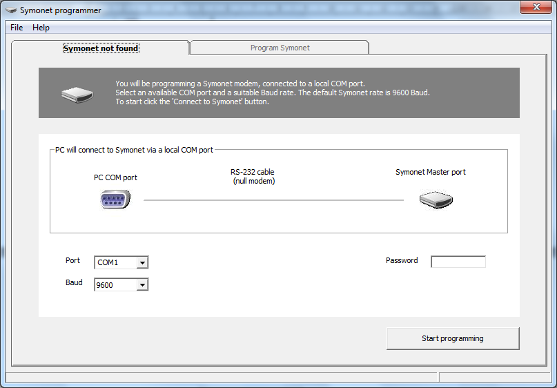This screenshot has height=388, width=557.
Task: Click the 'Symonet programmer' window title text
Action: 60,10
